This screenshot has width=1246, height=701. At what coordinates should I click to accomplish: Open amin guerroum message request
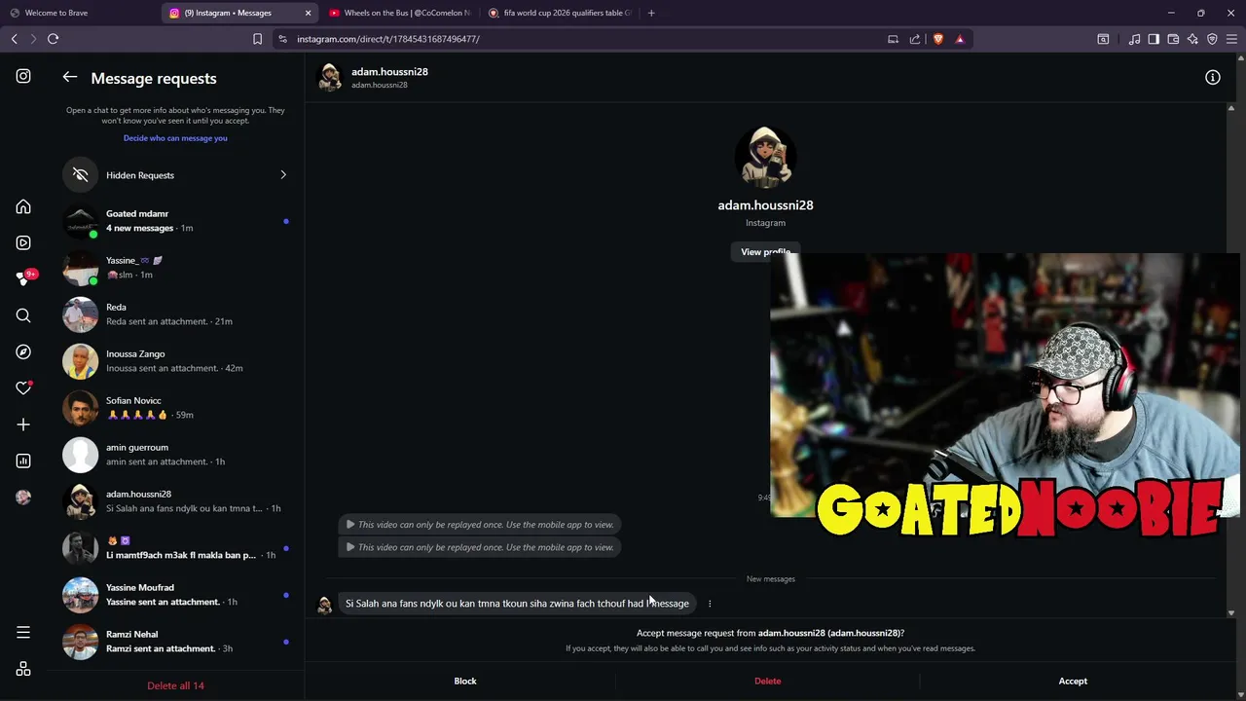pyautogui.click(x=175, y=455)
